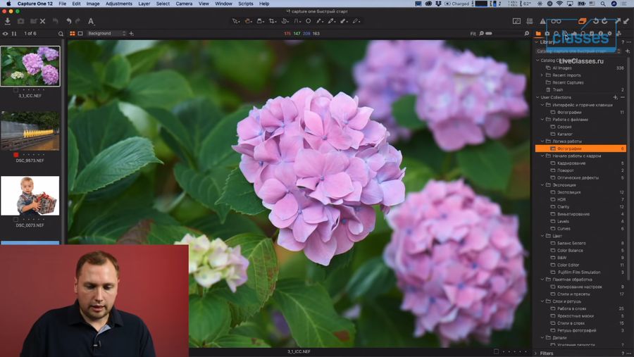Collapse the Library panel
Image resolution: width=634 pixels, height=357 pixels.
point(537,42)
